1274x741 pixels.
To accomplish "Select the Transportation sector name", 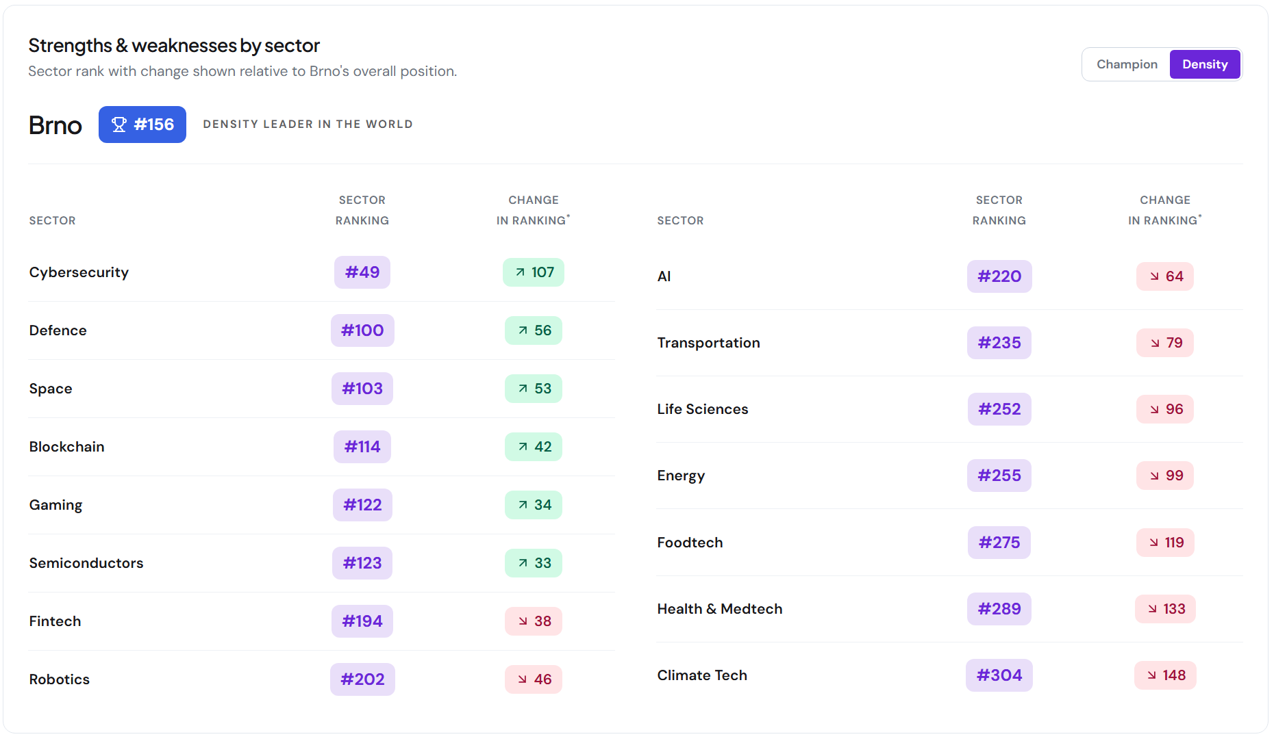I will pyautogui.click(x=708, y=343).
